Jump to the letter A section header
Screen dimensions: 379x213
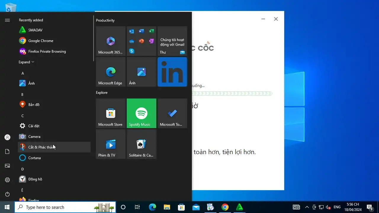click(23, 73)
